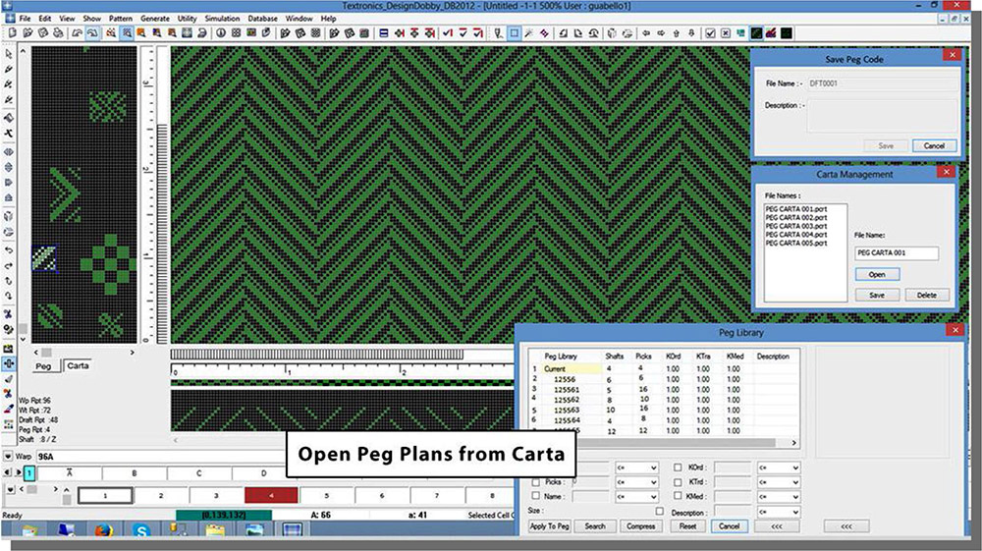
Task: Open the Name comparison operator dropdown
Action: 636,497
